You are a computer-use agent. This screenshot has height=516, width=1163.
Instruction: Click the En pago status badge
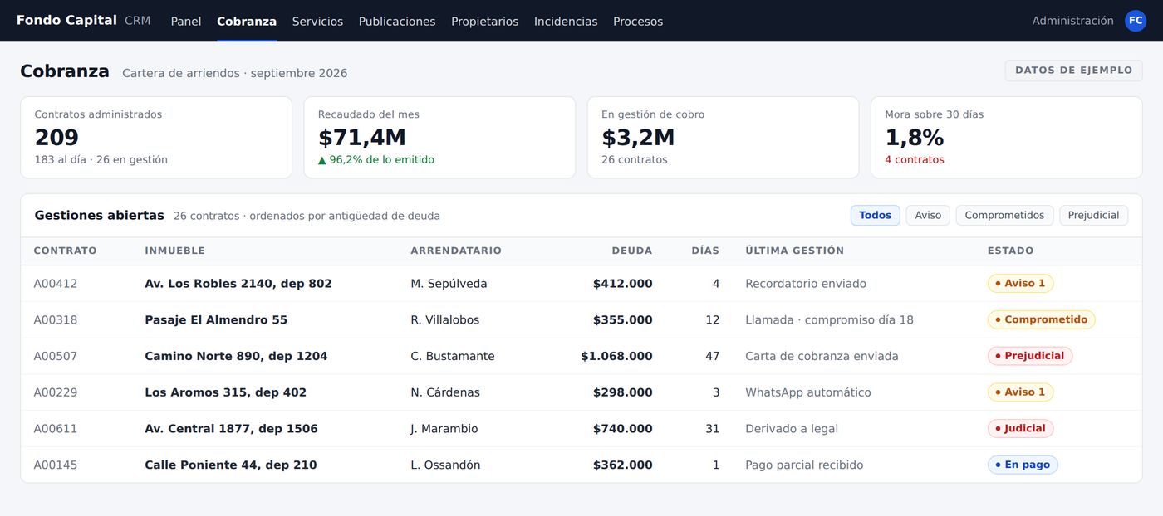click(x=1023, y=465)
